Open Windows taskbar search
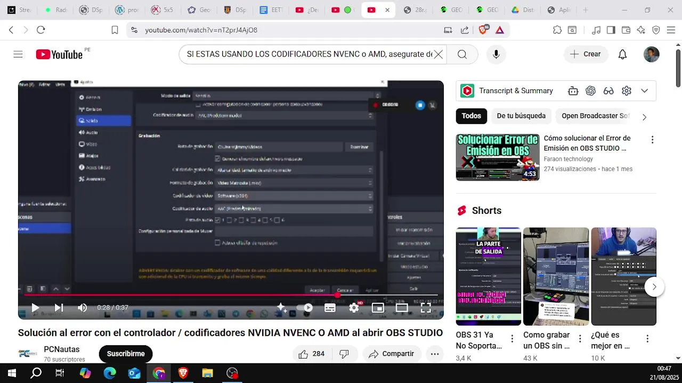The image size is (682, 383). point(36,373)
